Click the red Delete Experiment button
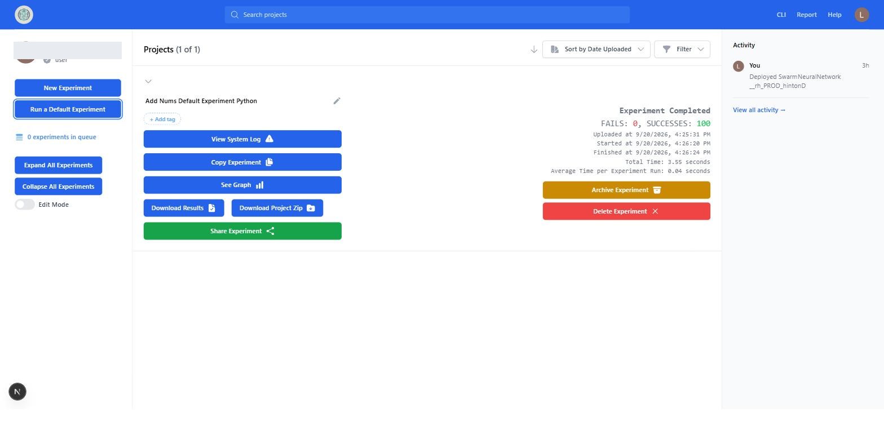 [x=626, y=211]
